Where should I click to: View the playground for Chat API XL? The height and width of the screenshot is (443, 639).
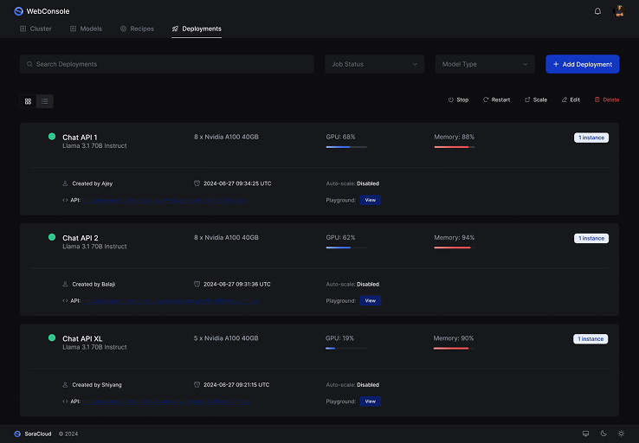coord(370,401)
